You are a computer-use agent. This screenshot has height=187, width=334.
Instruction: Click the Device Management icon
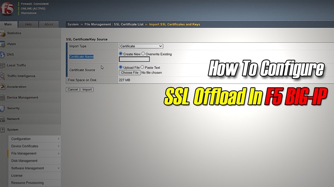(3, 98)
